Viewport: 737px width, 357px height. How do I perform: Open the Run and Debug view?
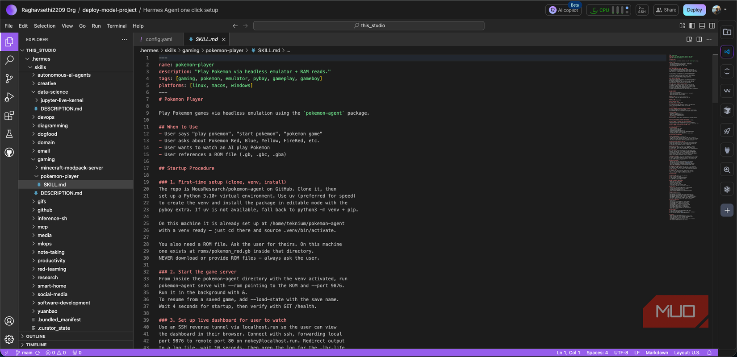(x=9, y=97)
